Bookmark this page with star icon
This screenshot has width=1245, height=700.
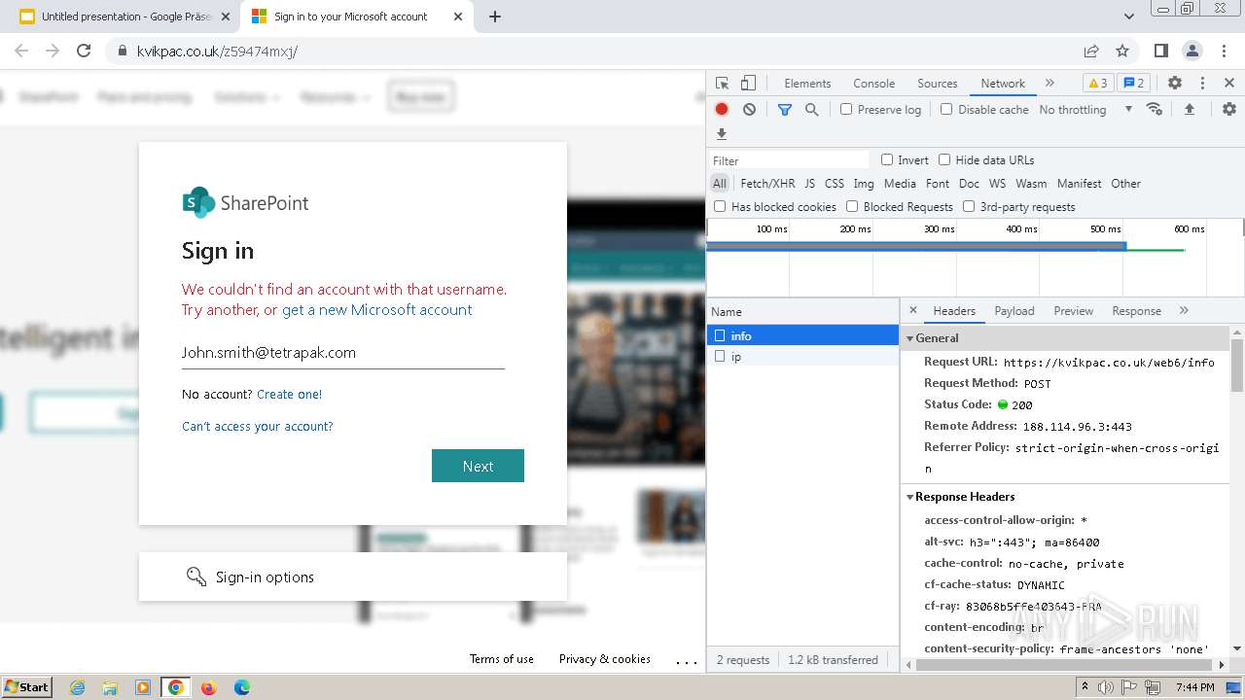(x=1122, y=51)
